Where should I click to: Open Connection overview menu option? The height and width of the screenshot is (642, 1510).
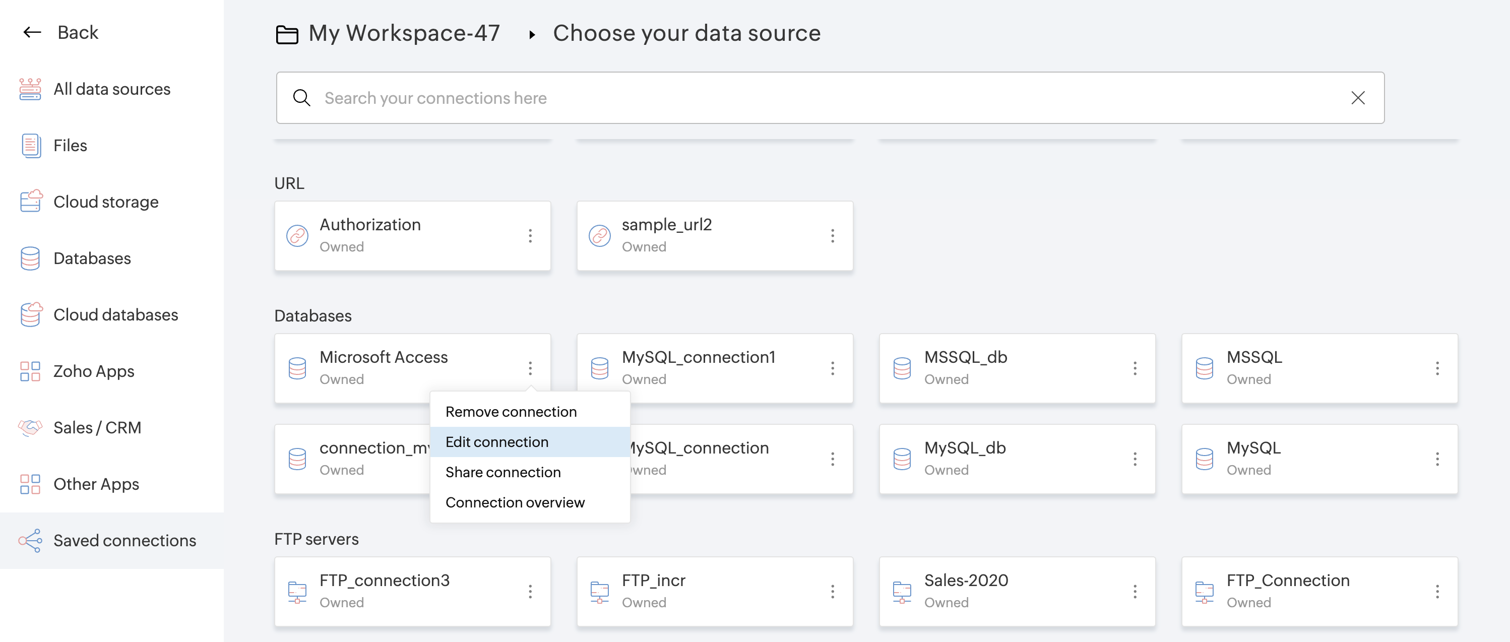[515, 502]
